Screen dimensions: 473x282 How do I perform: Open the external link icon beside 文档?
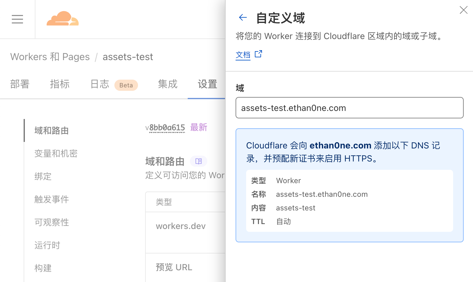258,54
